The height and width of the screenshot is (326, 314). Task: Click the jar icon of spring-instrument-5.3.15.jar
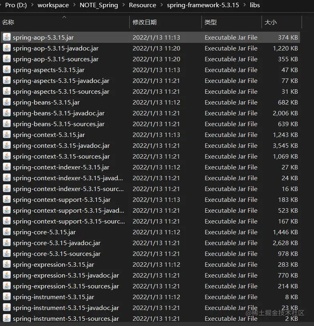coord(7,297)
